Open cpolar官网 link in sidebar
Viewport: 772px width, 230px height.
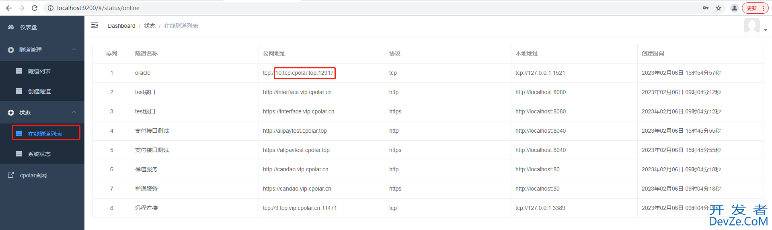[x=42, y=175]
